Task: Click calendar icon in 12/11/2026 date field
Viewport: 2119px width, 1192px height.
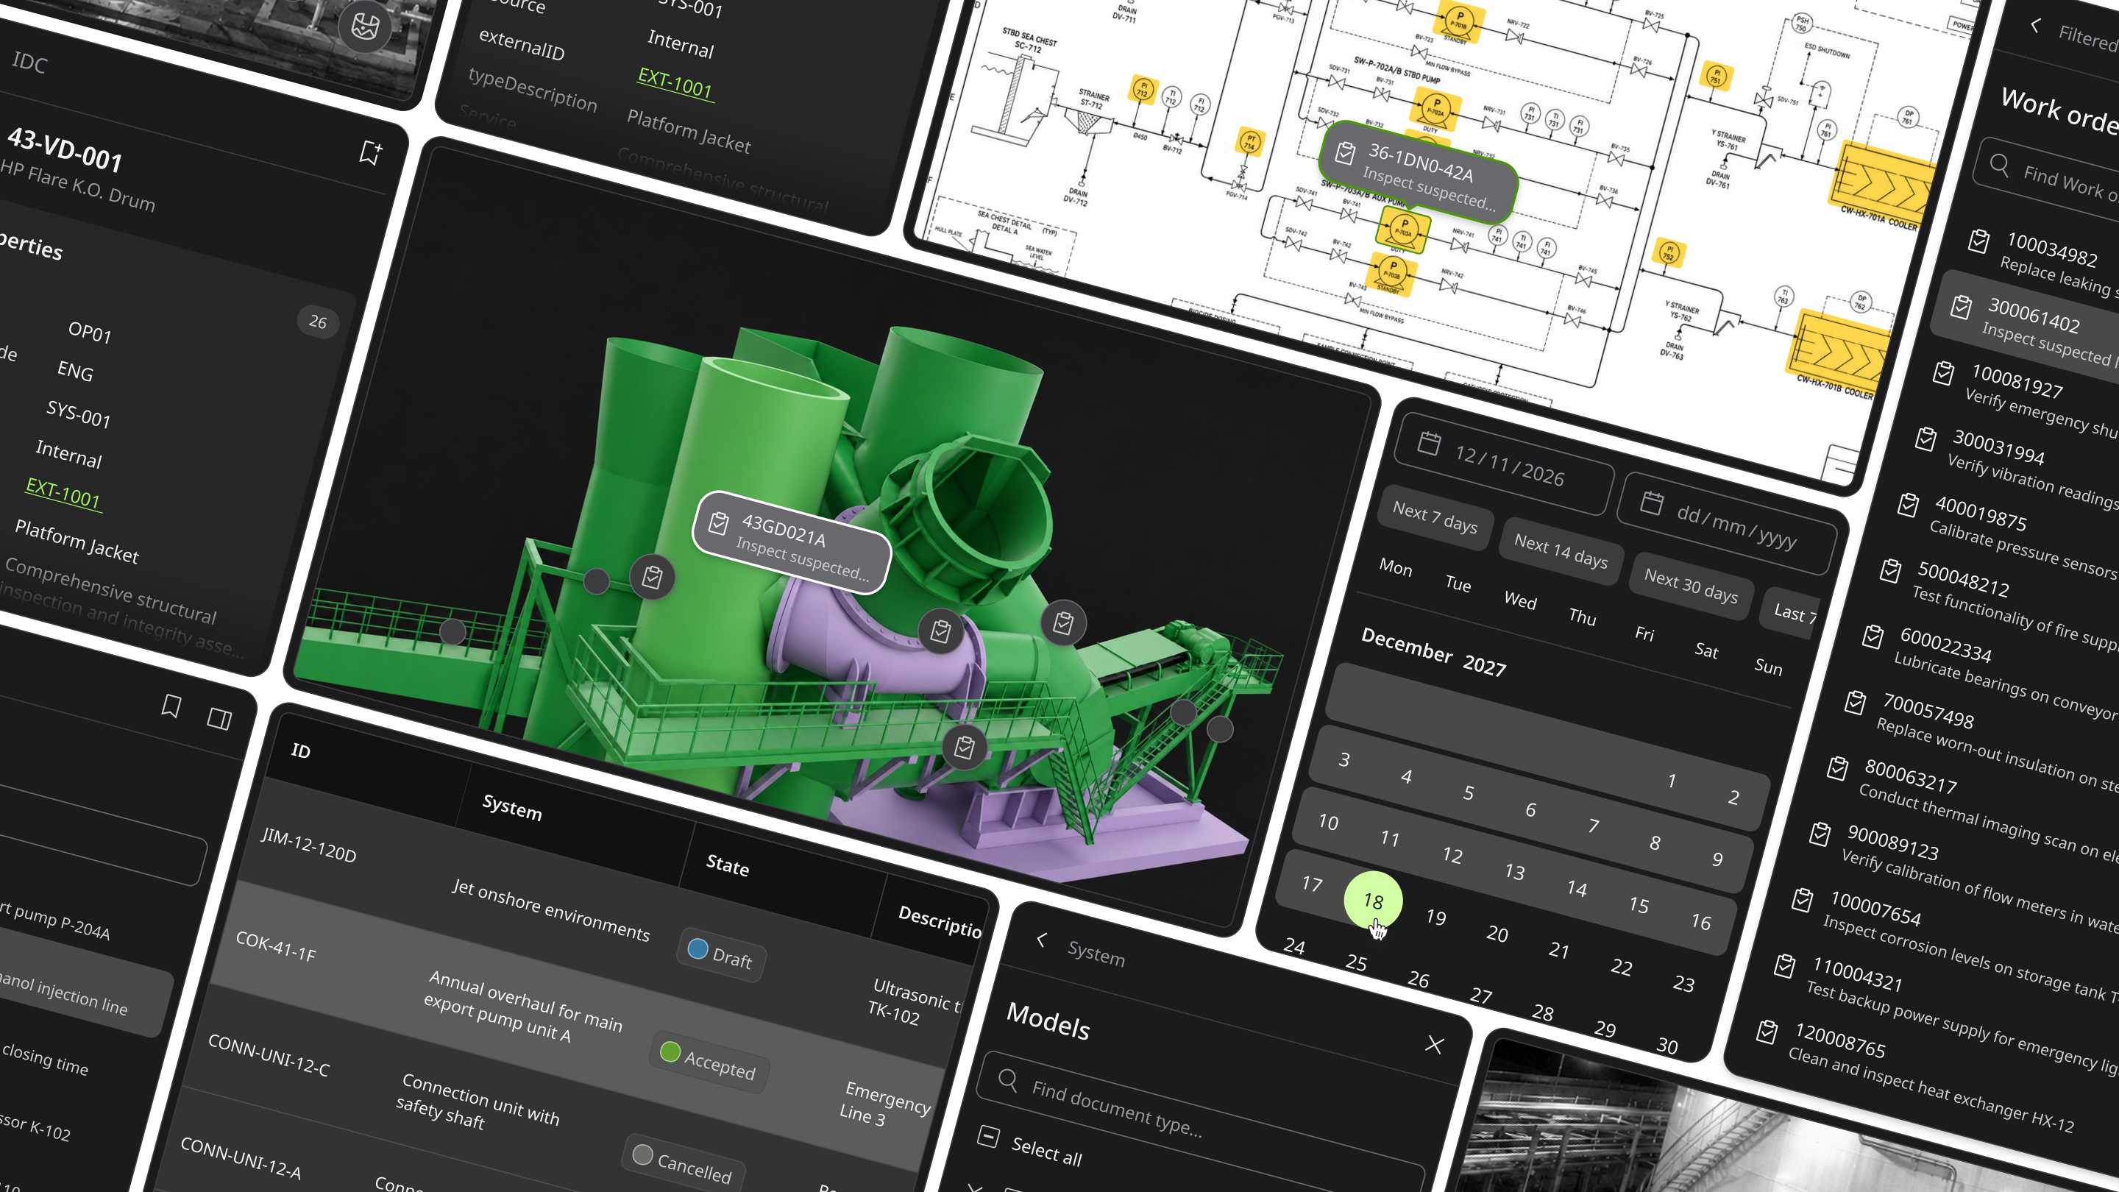Action: (1429, 444)
